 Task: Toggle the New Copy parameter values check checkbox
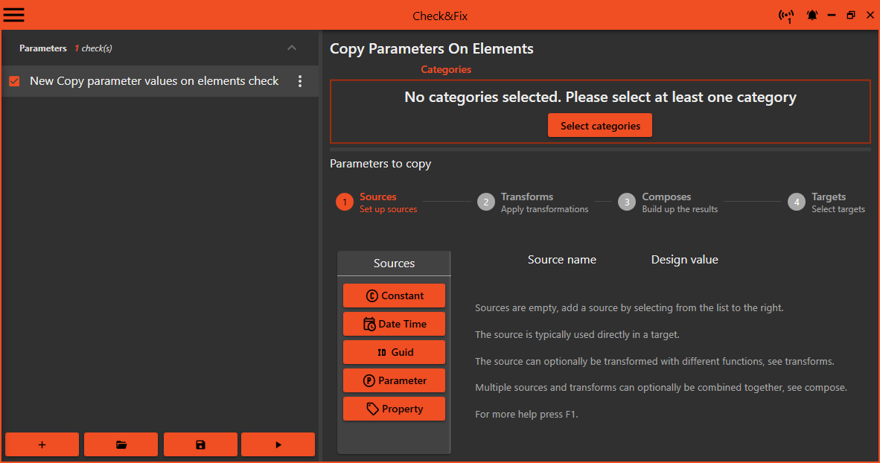click(x=13, y=80)
